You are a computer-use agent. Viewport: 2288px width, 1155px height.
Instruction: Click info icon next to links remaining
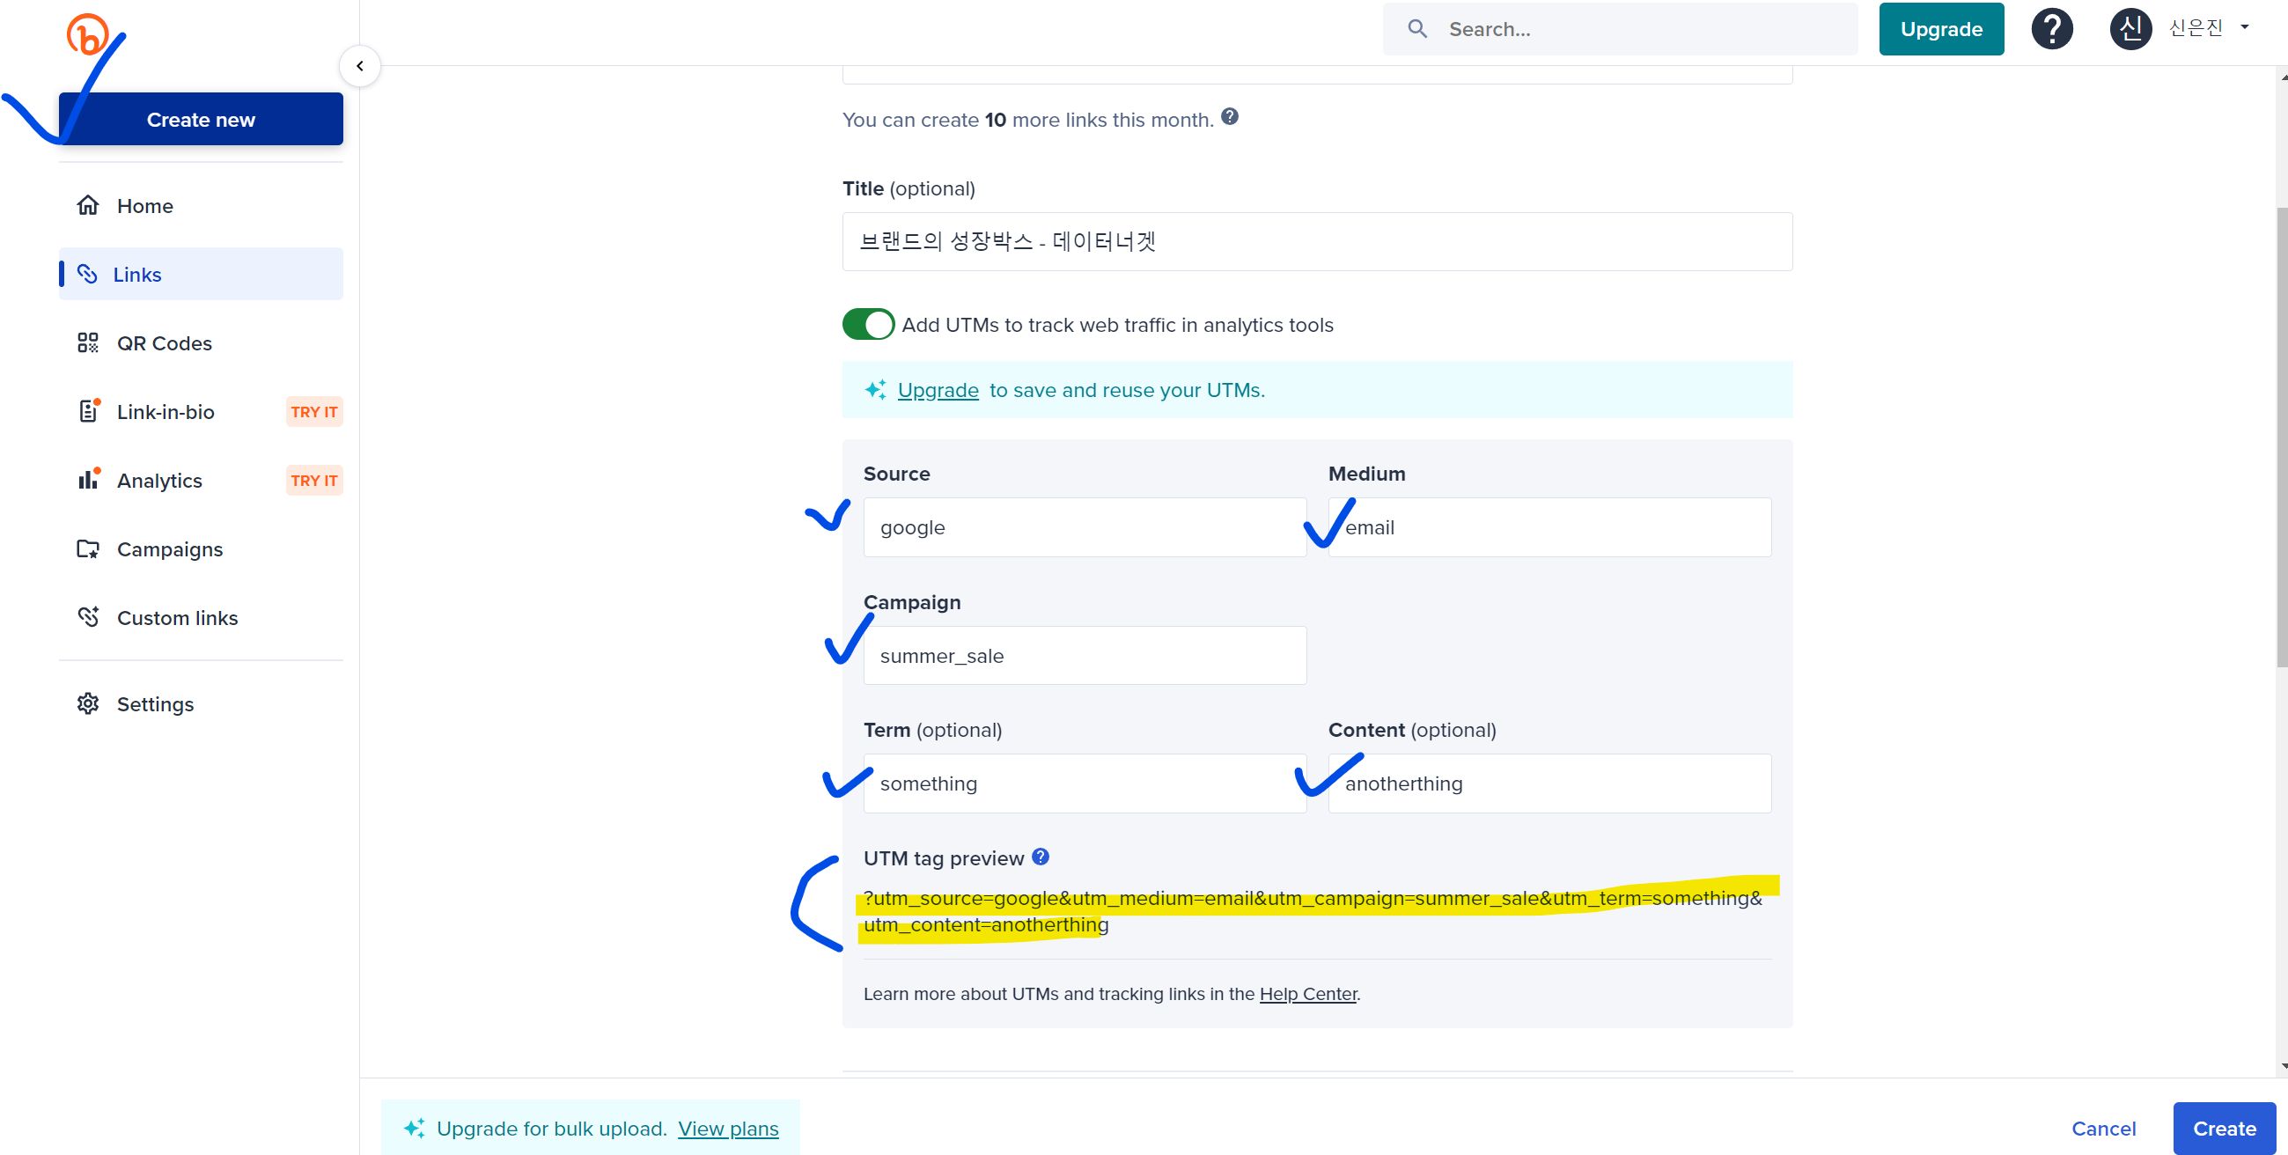pyautogui.click(x=1229, y=117)
